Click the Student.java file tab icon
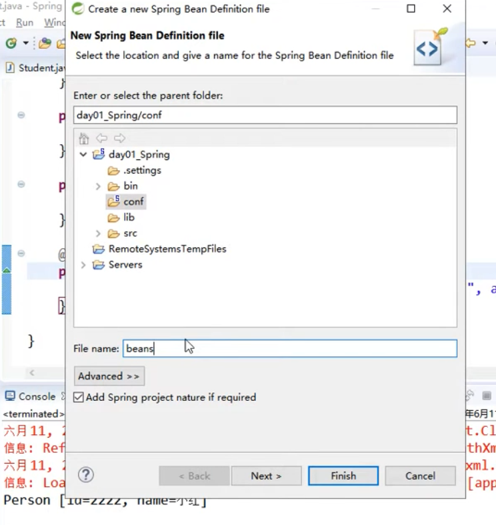This screenshot has width=496, height=525. click(11, 68)
